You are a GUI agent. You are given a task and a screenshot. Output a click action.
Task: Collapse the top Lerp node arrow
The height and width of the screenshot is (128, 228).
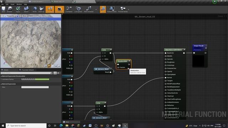click(111, 50)
